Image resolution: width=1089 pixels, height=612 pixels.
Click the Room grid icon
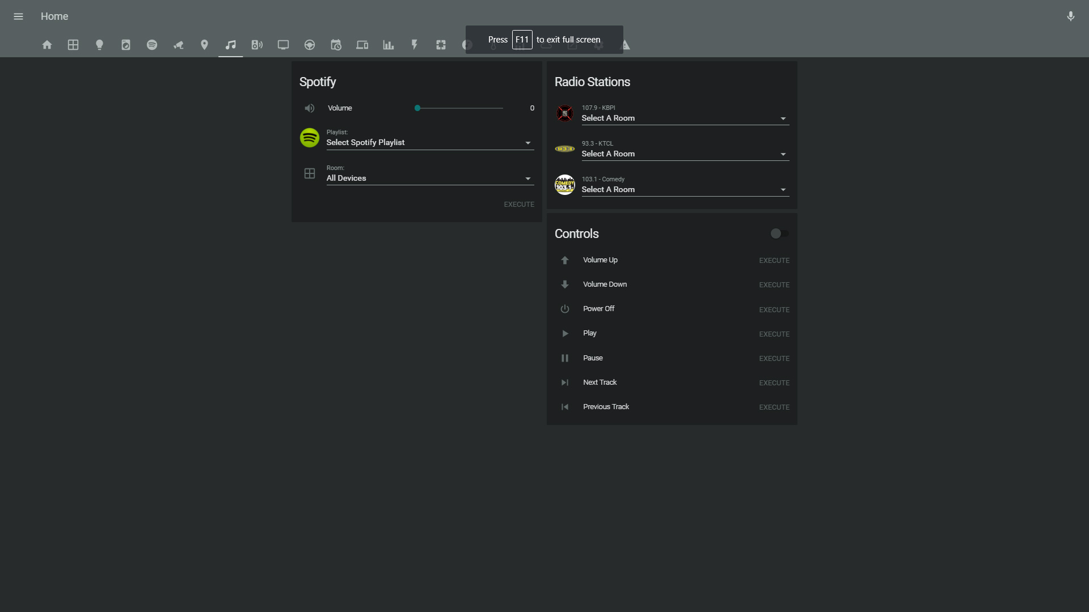pos(310,173)
